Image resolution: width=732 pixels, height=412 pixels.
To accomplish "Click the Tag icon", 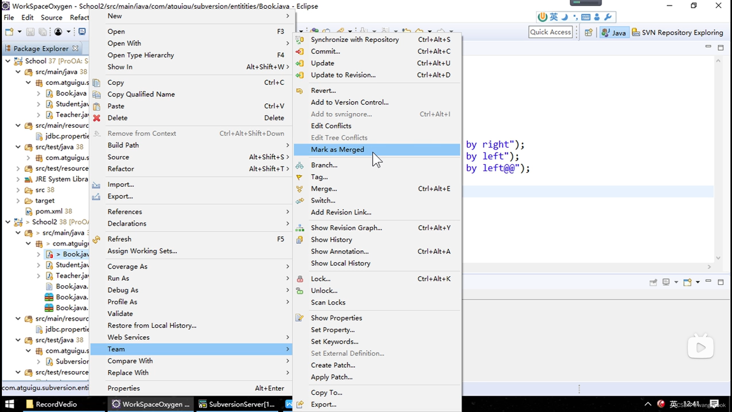I will pos(300,177).
